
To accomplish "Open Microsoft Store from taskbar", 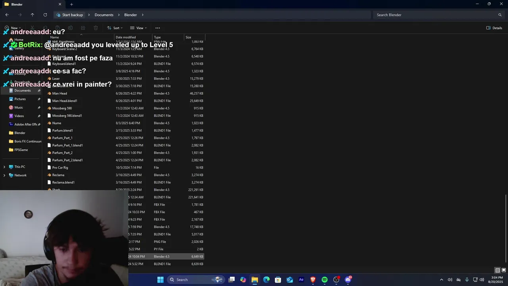I will (x=278, y=280).
